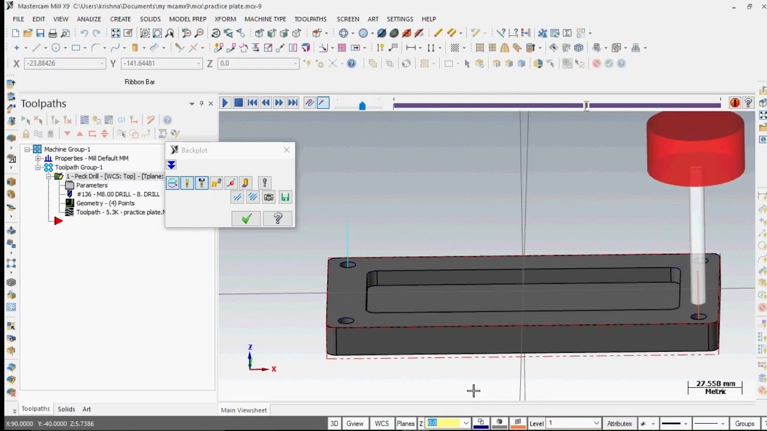This screenshot has width=767, height=431.
Task: Click the Toolpaths manager help icon
Action: click(167, 120)
